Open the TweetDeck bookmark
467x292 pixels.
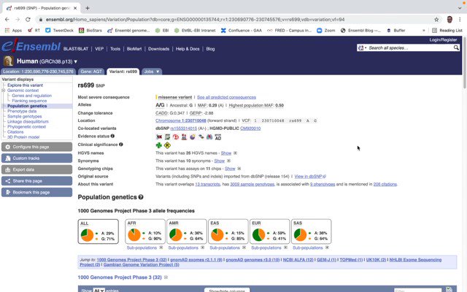tap(59, 31)
